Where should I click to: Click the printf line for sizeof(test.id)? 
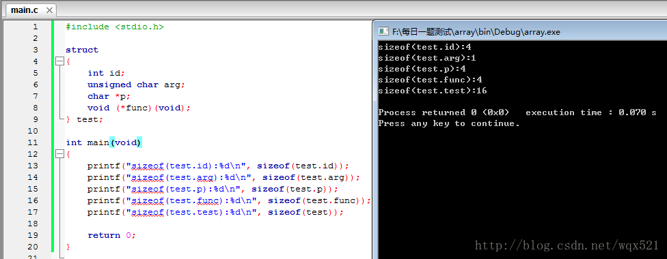pyautogui.click(x=218, y=166)
